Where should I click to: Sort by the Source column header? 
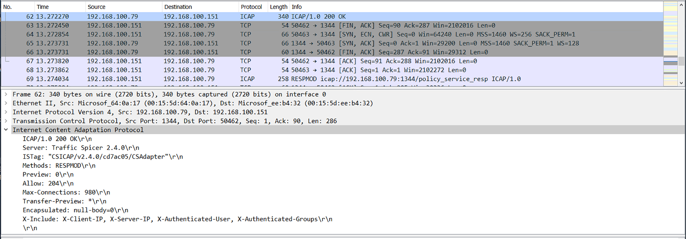coord(96,7)
